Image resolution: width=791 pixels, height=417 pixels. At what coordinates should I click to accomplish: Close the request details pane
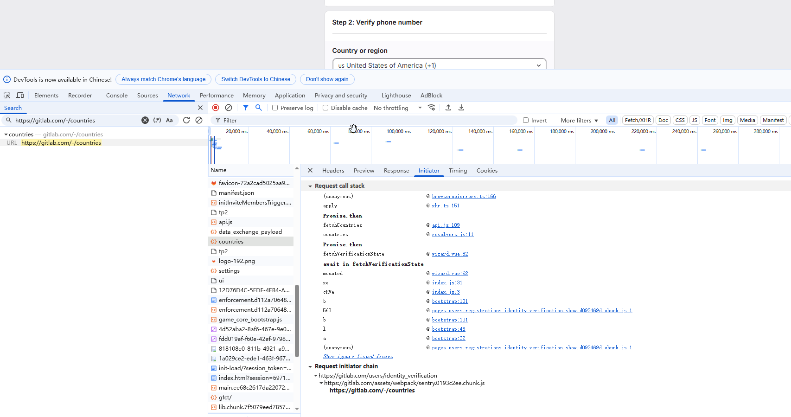(310, 170)
